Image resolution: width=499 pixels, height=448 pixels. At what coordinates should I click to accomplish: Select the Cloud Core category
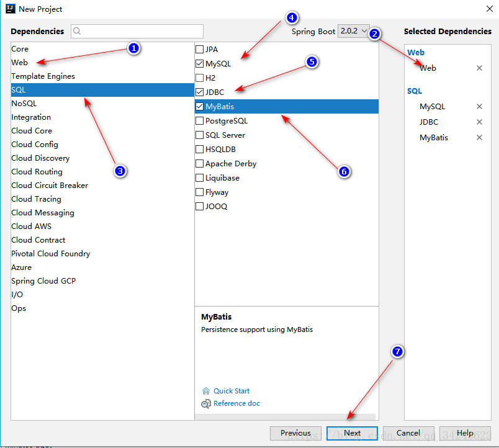[x=102, y=131]
